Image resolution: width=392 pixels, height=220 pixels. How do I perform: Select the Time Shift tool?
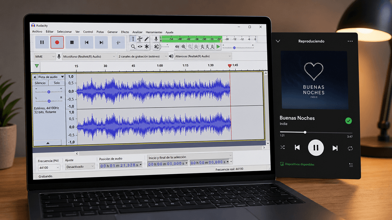pyautogui.click(x=140, y=47)
